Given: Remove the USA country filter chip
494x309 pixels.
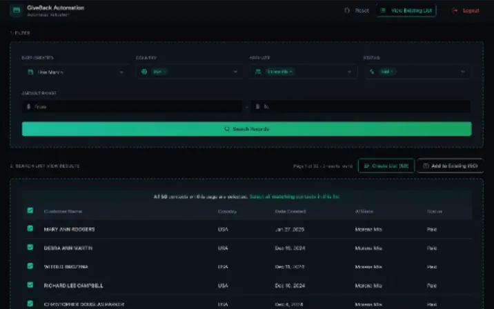Looking at the screenshot, I should coord(164,72).
